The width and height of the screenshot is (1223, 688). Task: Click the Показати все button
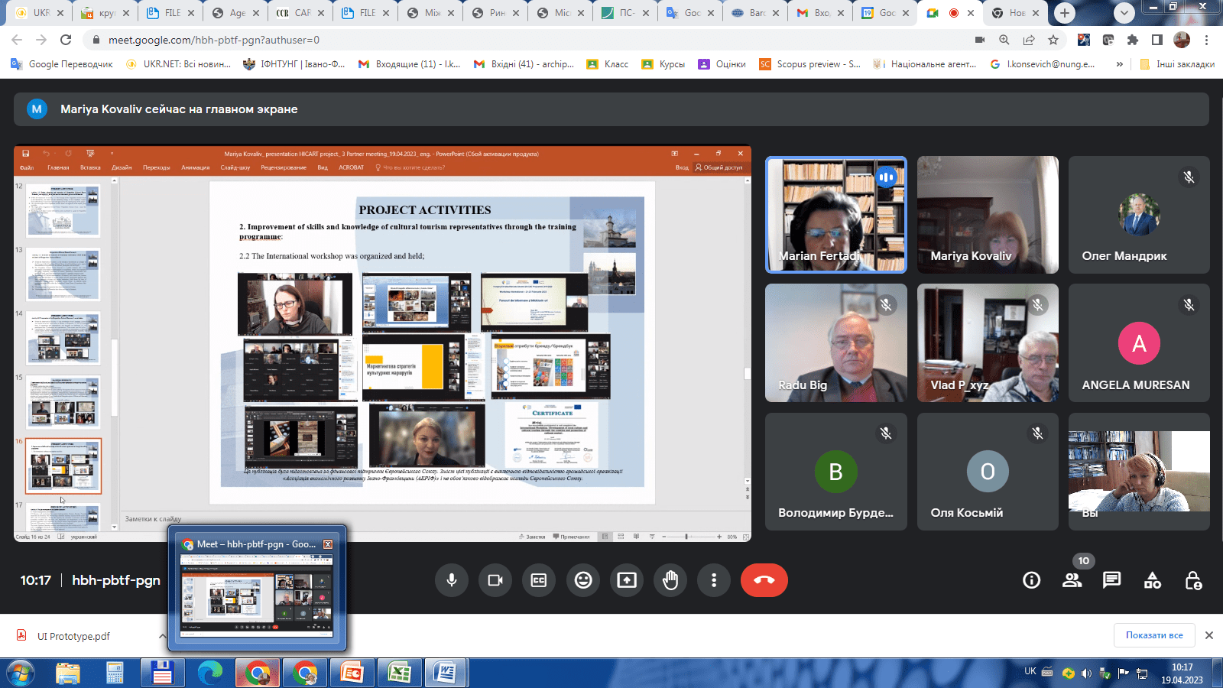(x=1153, y=635)
